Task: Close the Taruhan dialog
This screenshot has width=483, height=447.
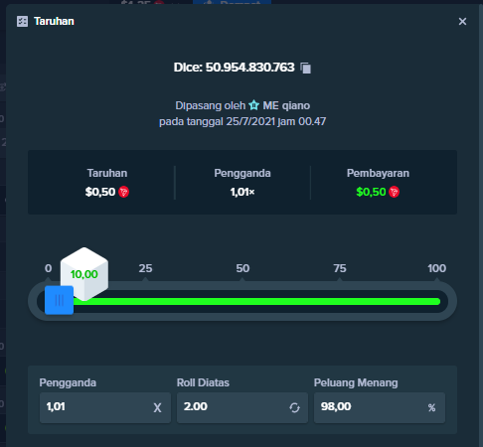Action: 462,22
